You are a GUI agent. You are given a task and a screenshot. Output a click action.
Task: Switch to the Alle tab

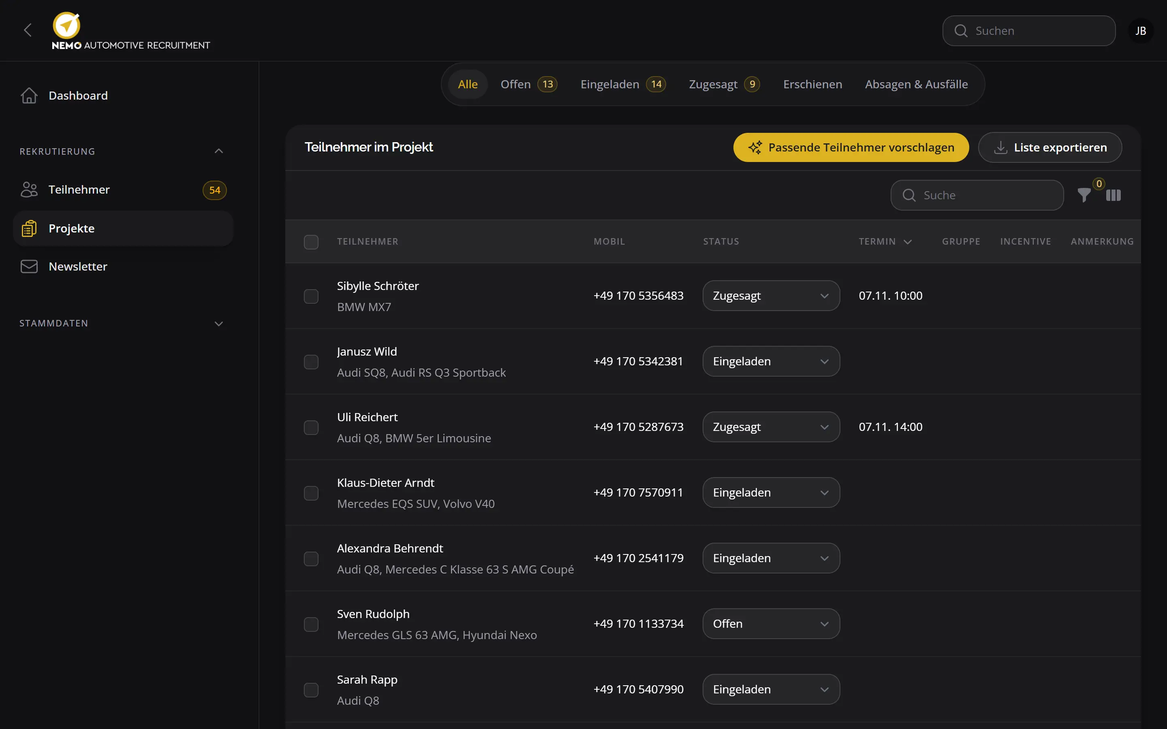[468, 84]
